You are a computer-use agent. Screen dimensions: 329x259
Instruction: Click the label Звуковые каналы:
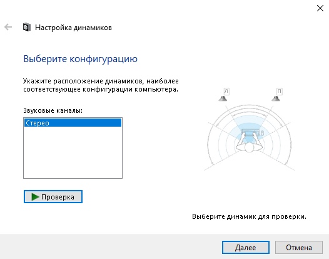coord(53,110)
